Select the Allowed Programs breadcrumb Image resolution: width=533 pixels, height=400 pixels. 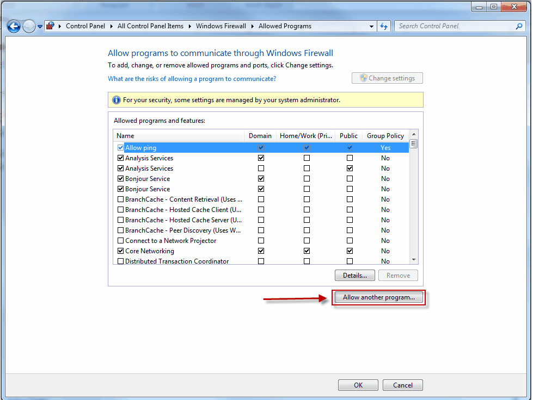pos(285,26)
